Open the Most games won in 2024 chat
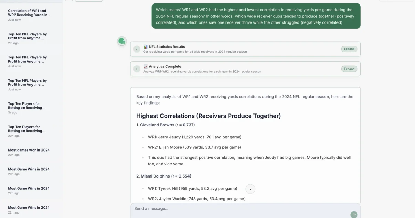Screen dimensions: 415x218 [x=29, y=152]
